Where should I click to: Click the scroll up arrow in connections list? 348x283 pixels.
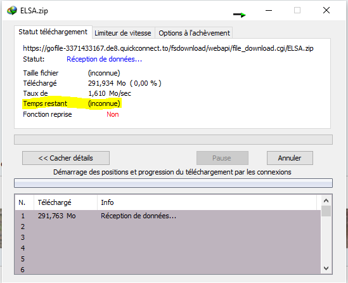point(326,201)
